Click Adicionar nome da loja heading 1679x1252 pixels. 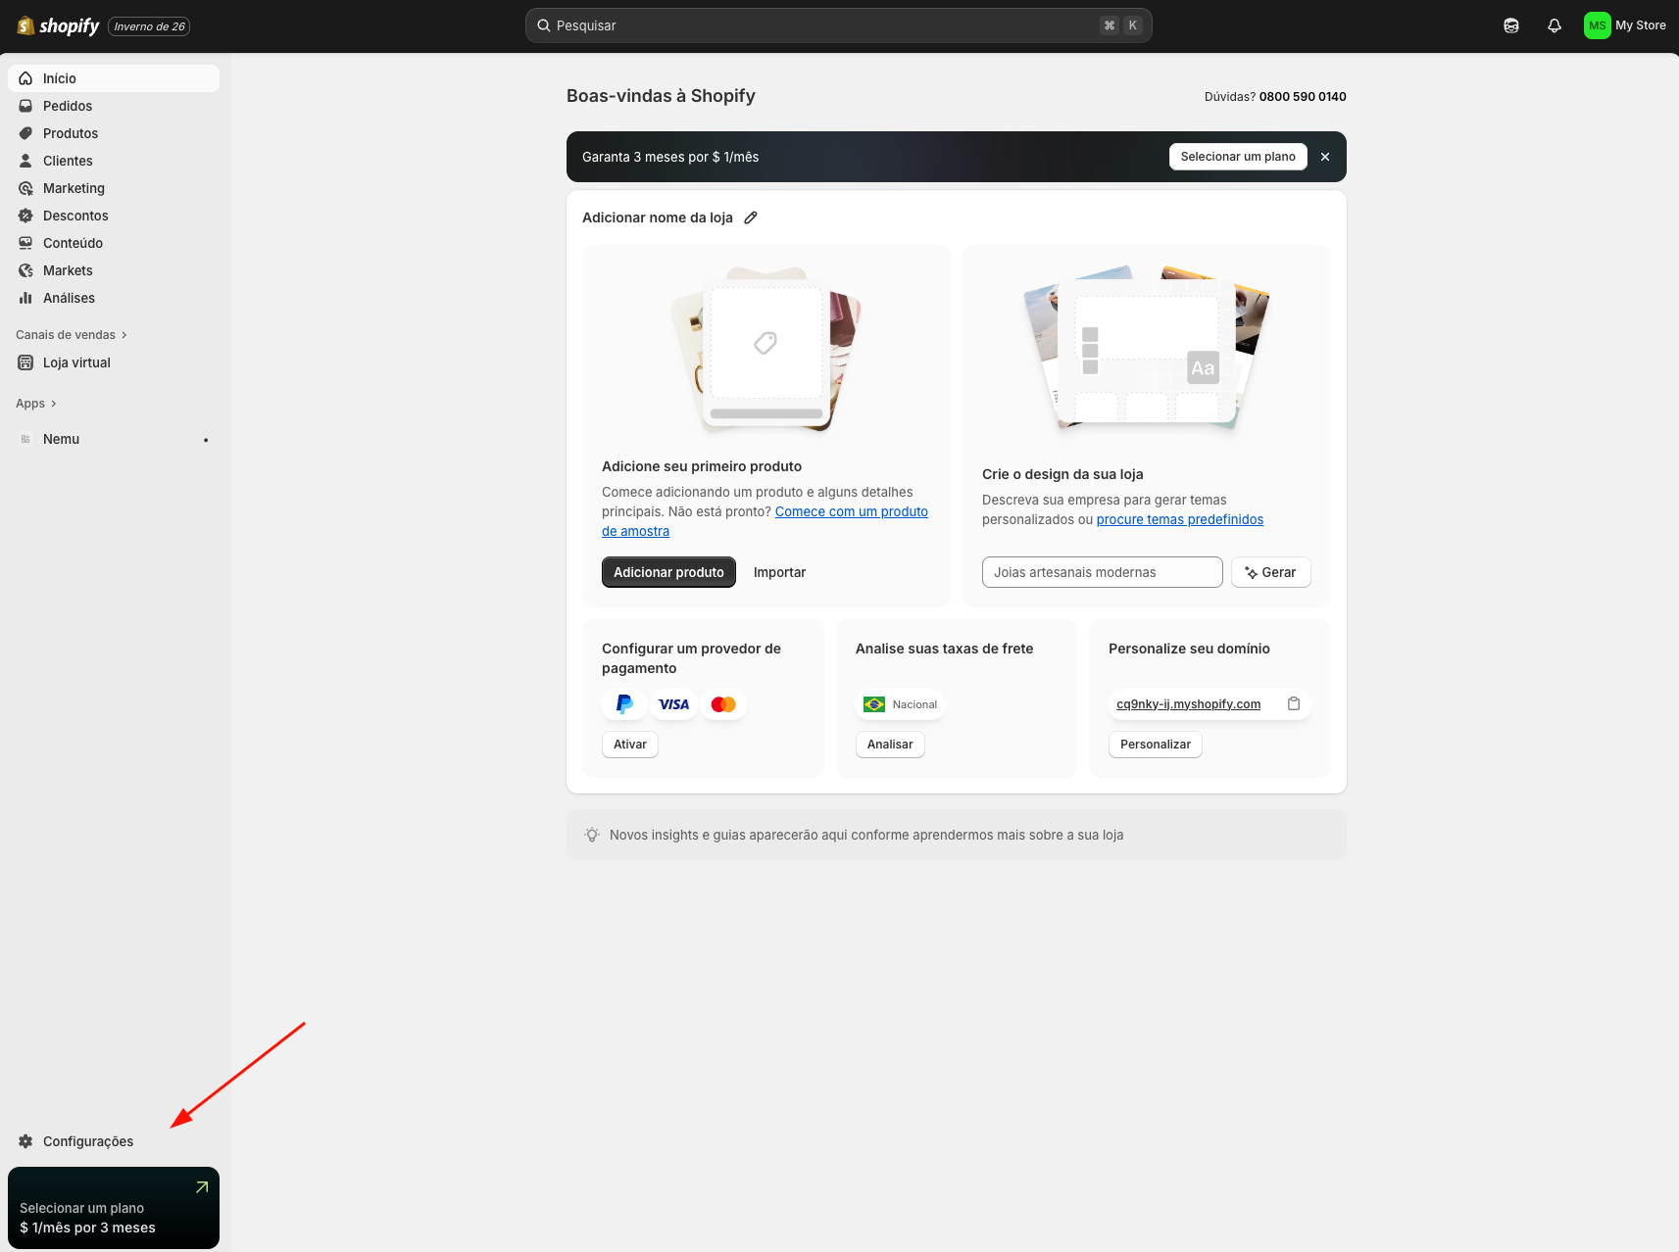pos(658,217)
